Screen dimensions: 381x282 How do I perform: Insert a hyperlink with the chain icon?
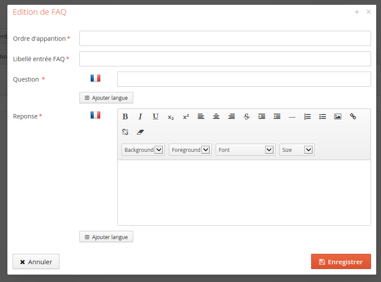(x=353, y=117)
